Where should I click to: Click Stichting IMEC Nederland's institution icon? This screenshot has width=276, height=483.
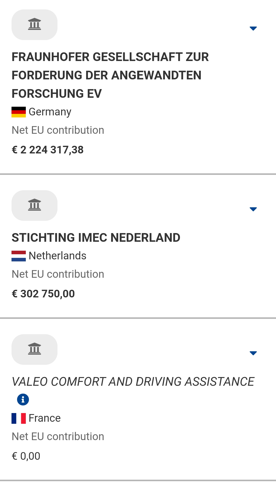(x=34, y=205)
